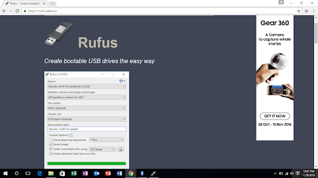Open ISO Image type dropdown
The height and width of the screenshot is (178, 318).
102,149
